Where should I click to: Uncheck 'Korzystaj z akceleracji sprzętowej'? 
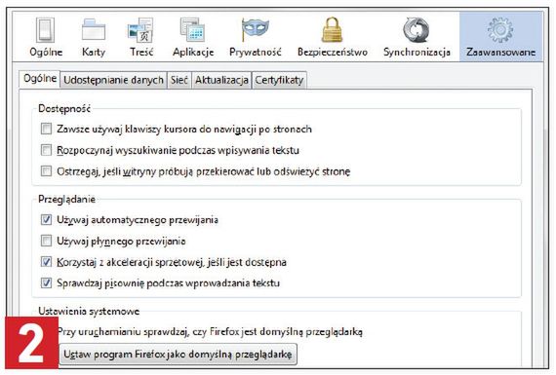[x=46, y=262]
